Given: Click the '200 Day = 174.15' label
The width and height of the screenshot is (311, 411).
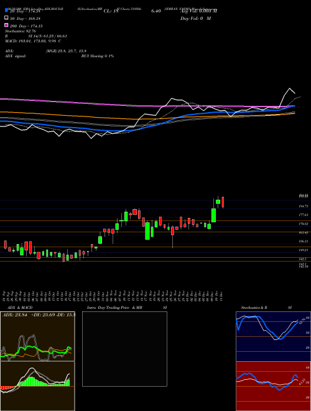Looking at the screenshot, I should pyautogui.click(x=26, y=26).
